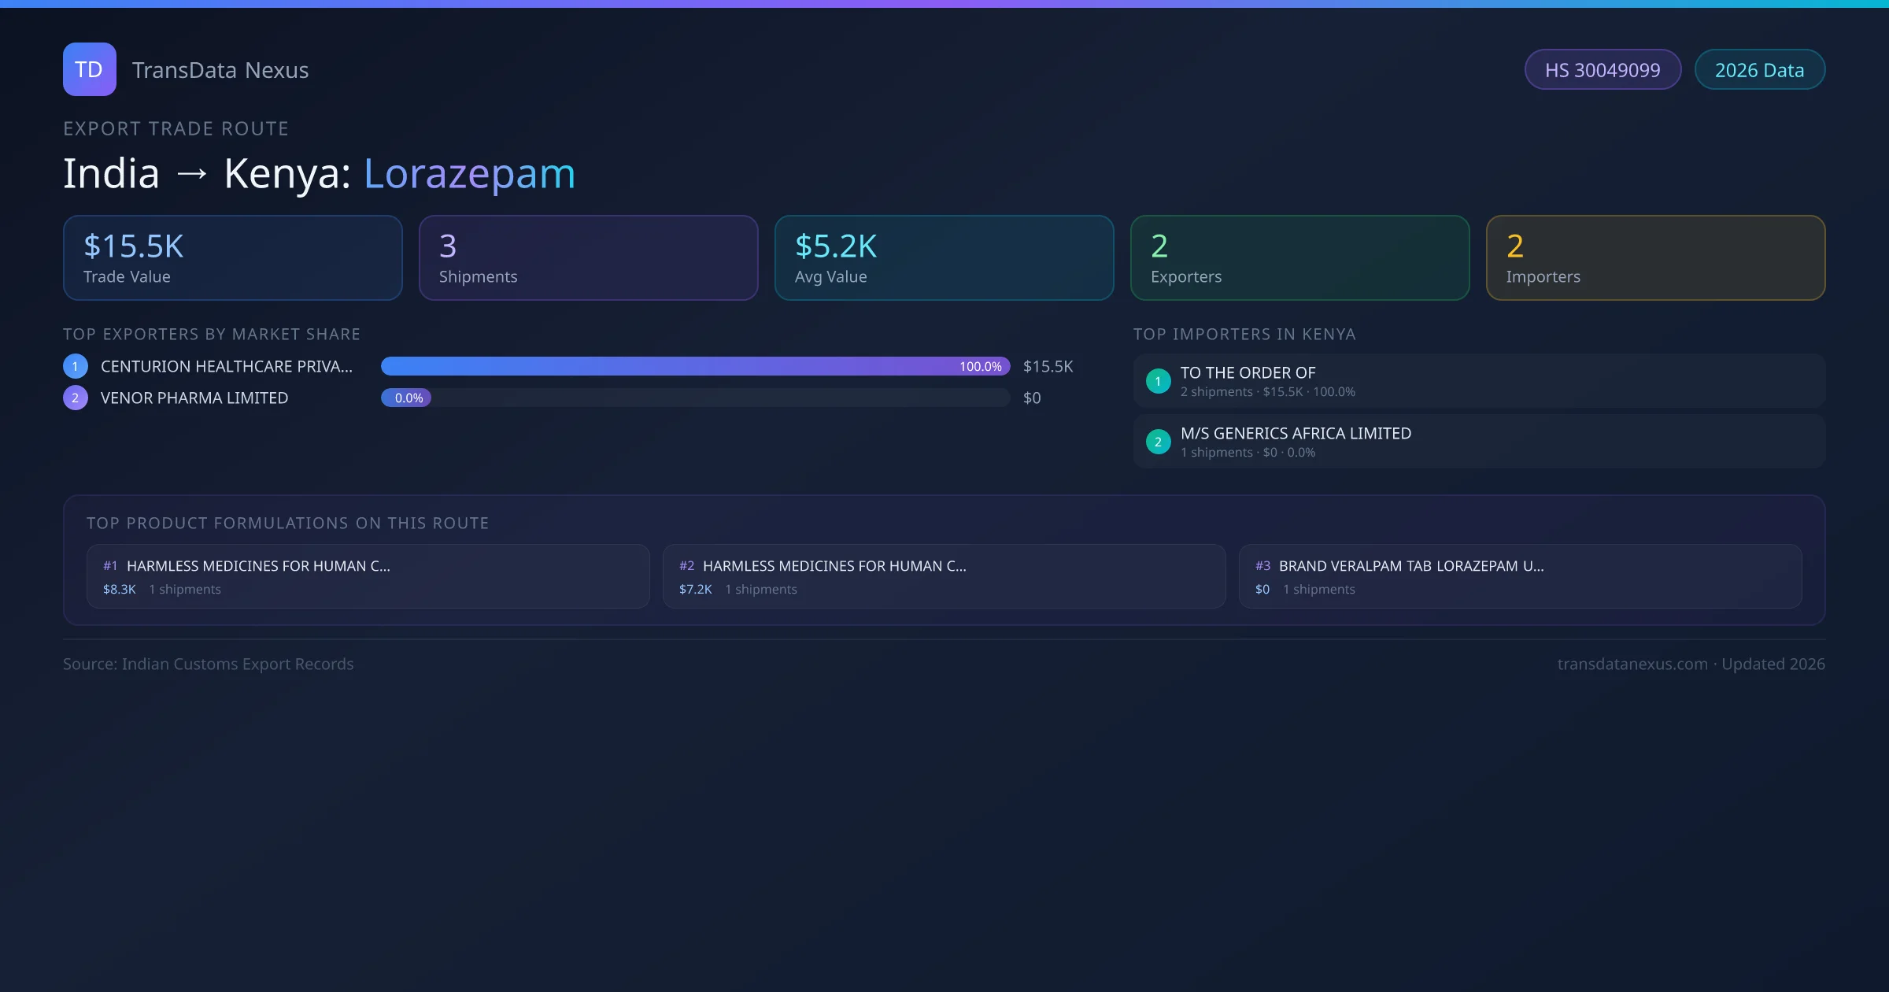Click green rank 1 badge beside TO THE ORDER OF
Screen dimensions: 1889x992
pos(1158,381)
